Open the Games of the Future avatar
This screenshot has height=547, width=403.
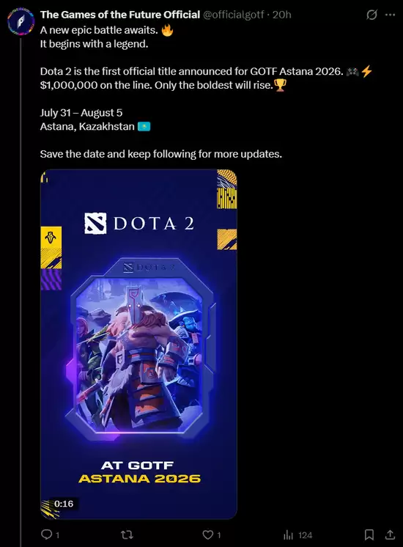(x=21, y=21)
